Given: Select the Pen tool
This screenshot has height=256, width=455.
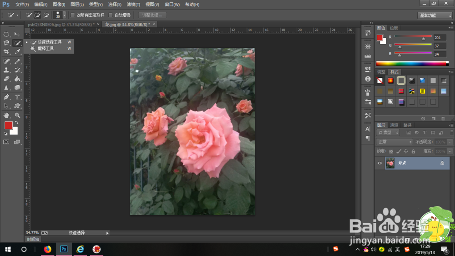Looking at the screenshot, I should (x=6, y=97).
